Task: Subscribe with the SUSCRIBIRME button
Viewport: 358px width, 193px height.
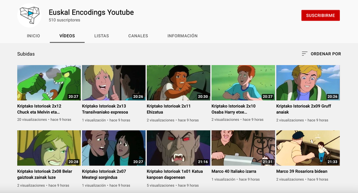Action: coord(321,15)
